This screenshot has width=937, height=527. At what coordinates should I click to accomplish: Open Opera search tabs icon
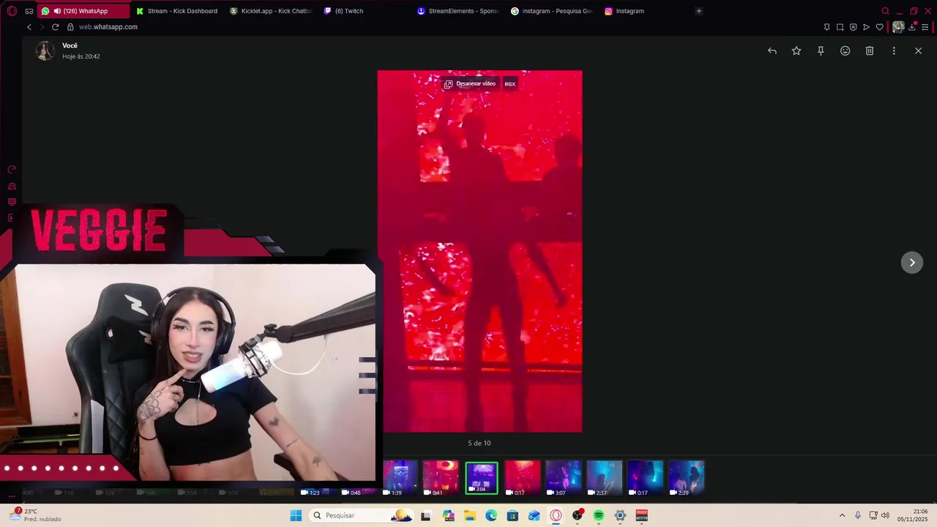[x=885, y=11]
